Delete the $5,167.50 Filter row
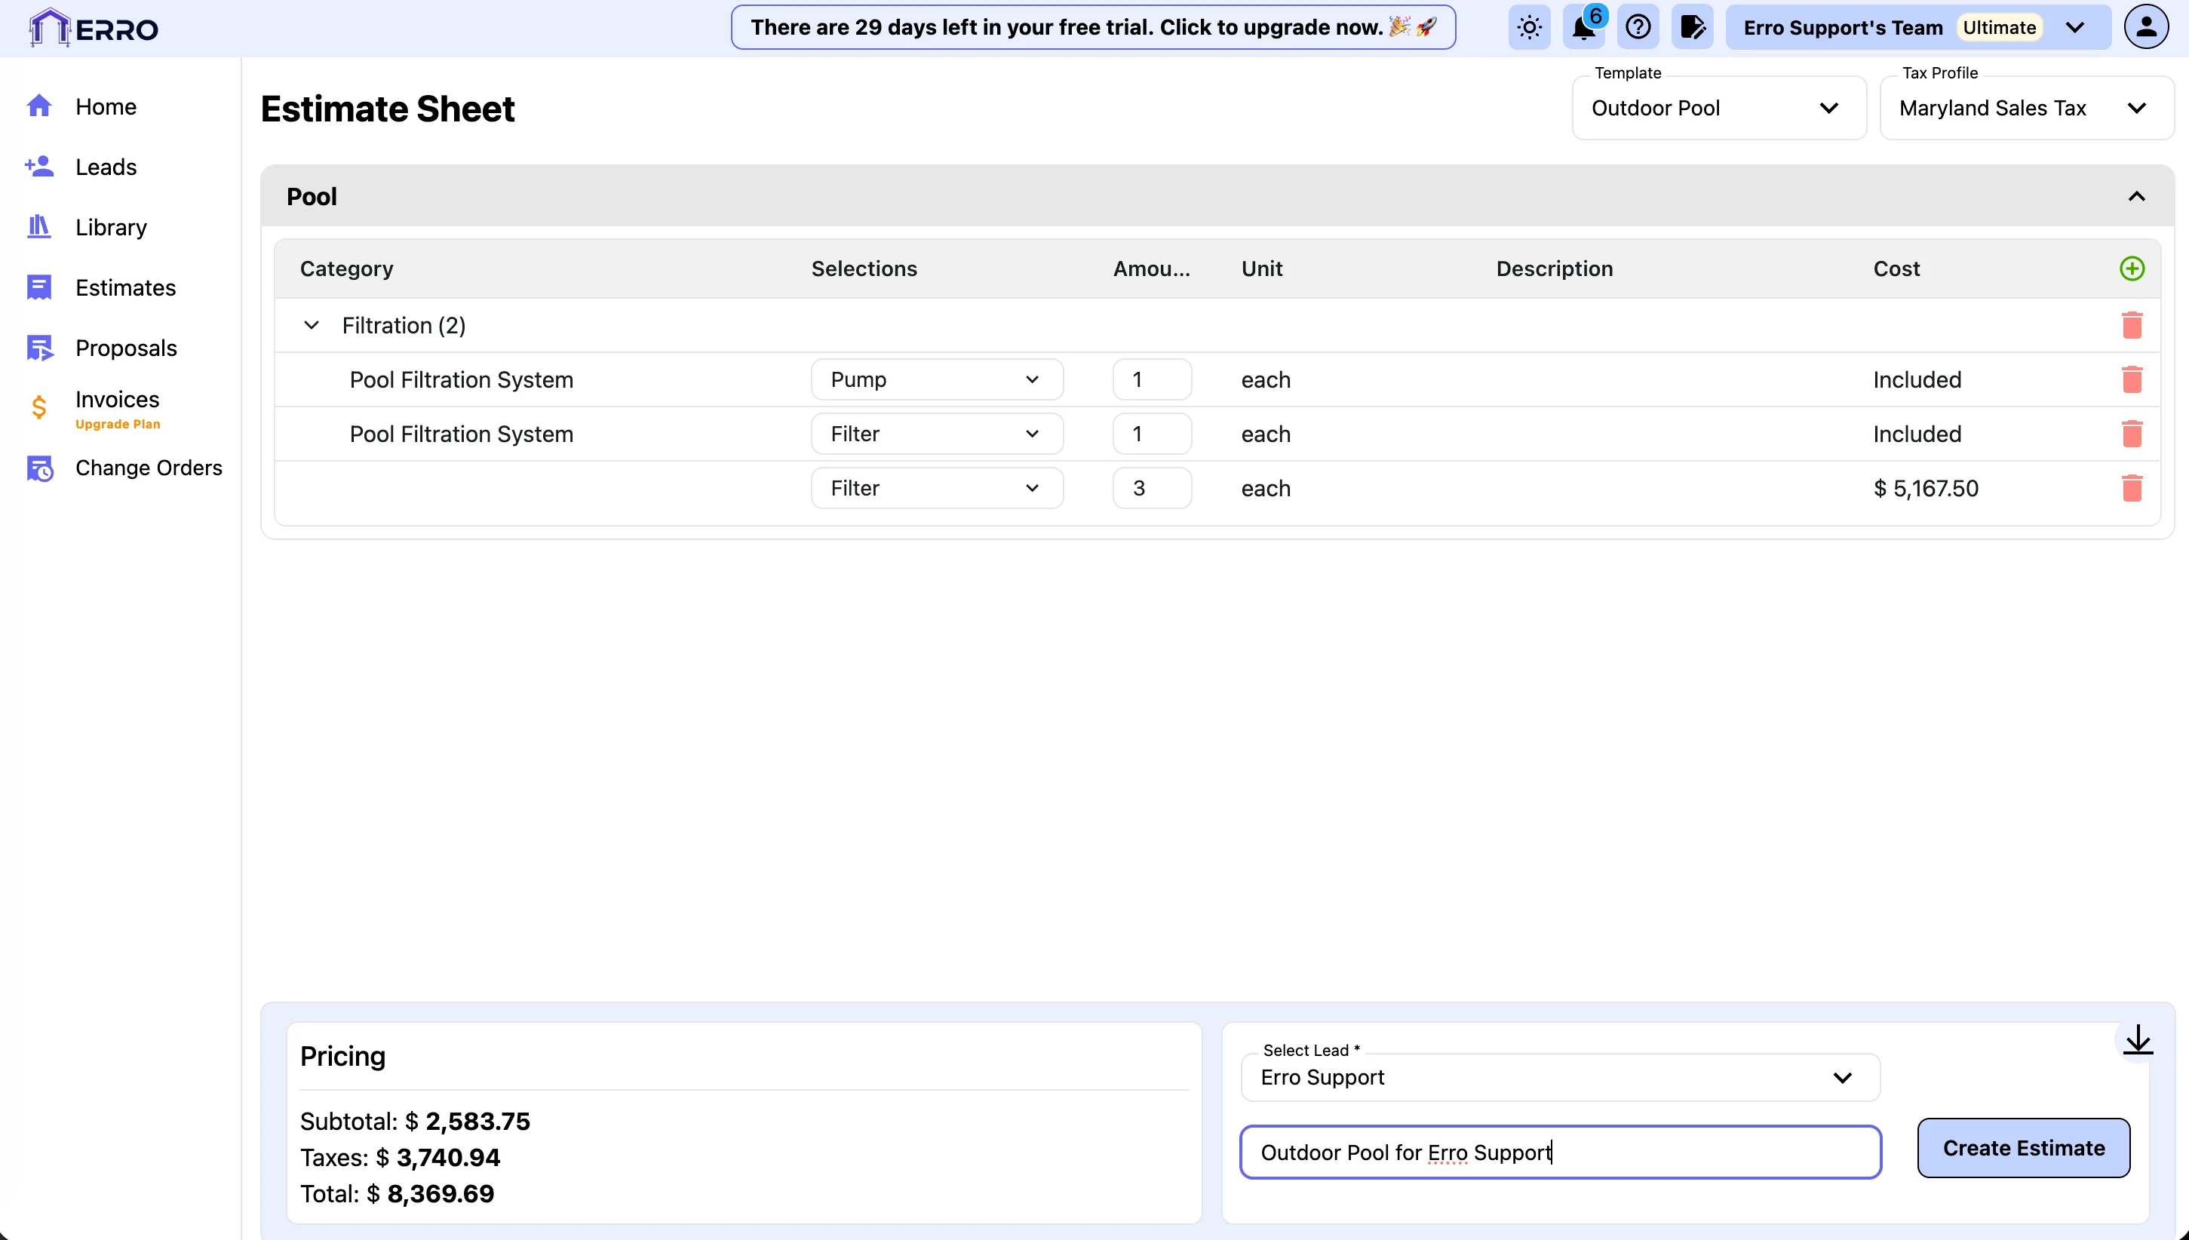Viewport: 2189px width, 1240px height. pyautogui.click(x=2131, y=488)
